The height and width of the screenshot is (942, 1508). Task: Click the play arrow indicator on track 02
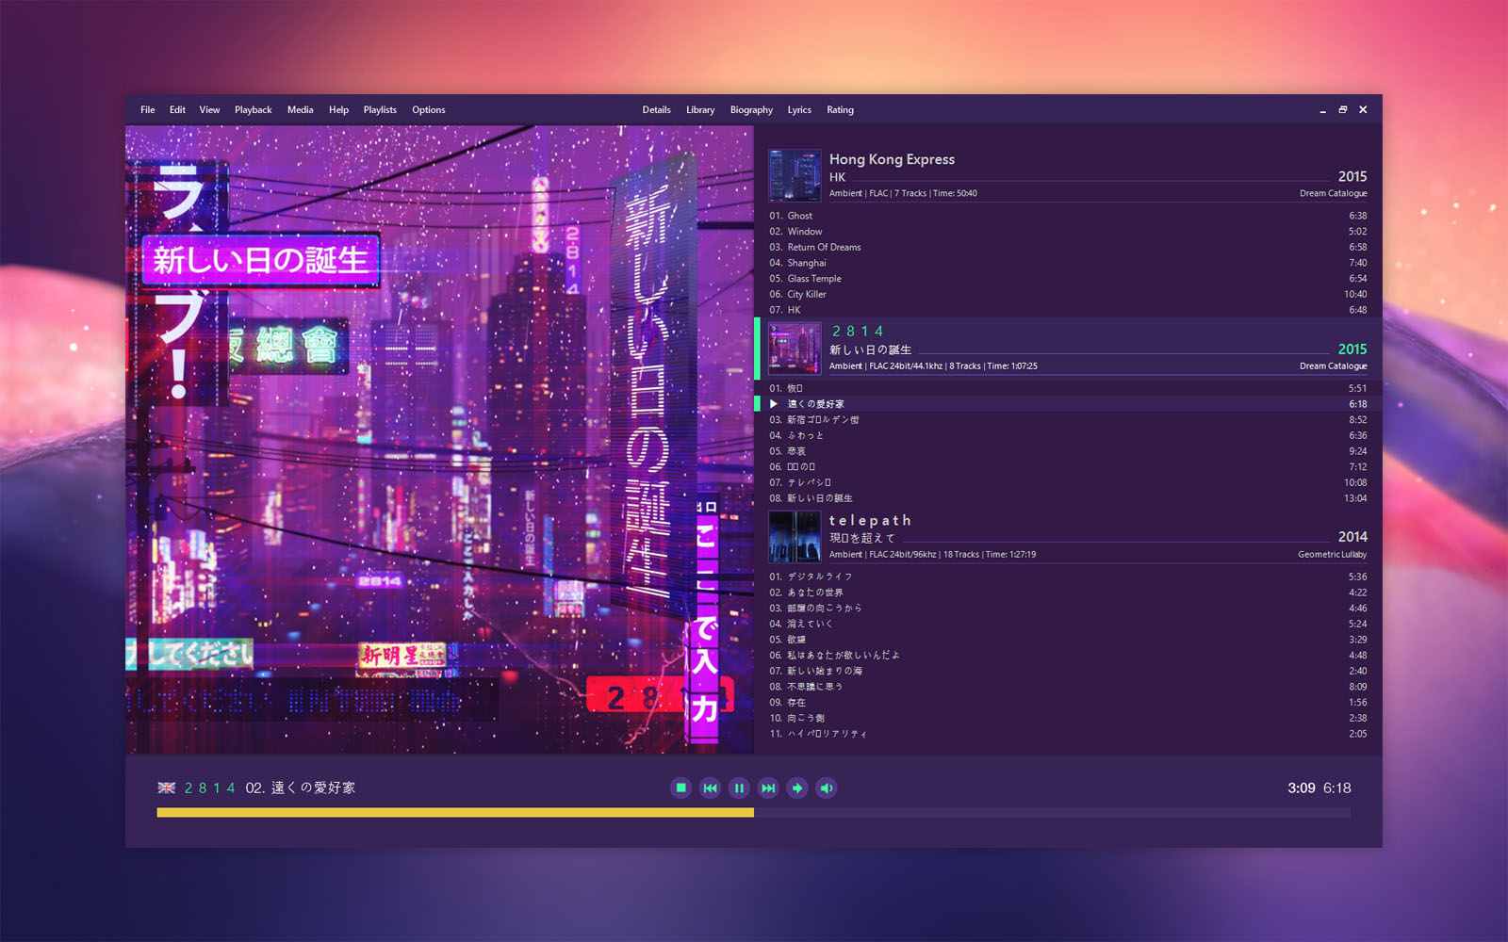click(774, 404)
